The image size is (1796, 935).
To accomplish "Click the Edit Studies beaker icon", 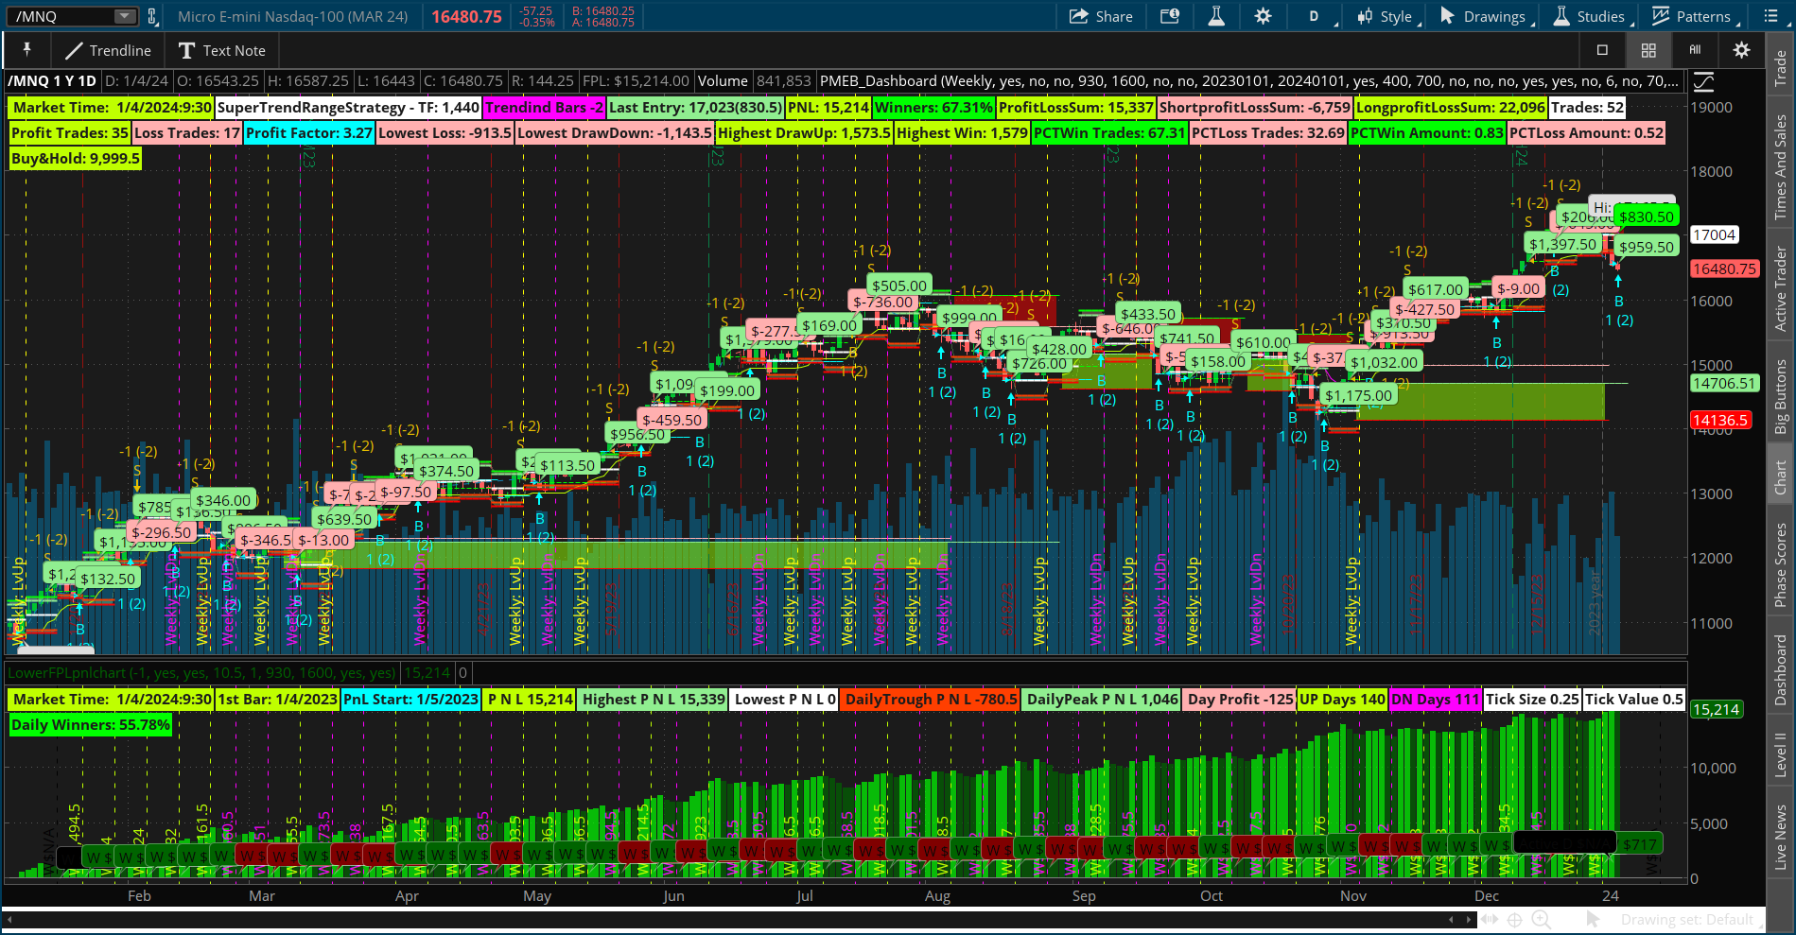I will 1216,16.
